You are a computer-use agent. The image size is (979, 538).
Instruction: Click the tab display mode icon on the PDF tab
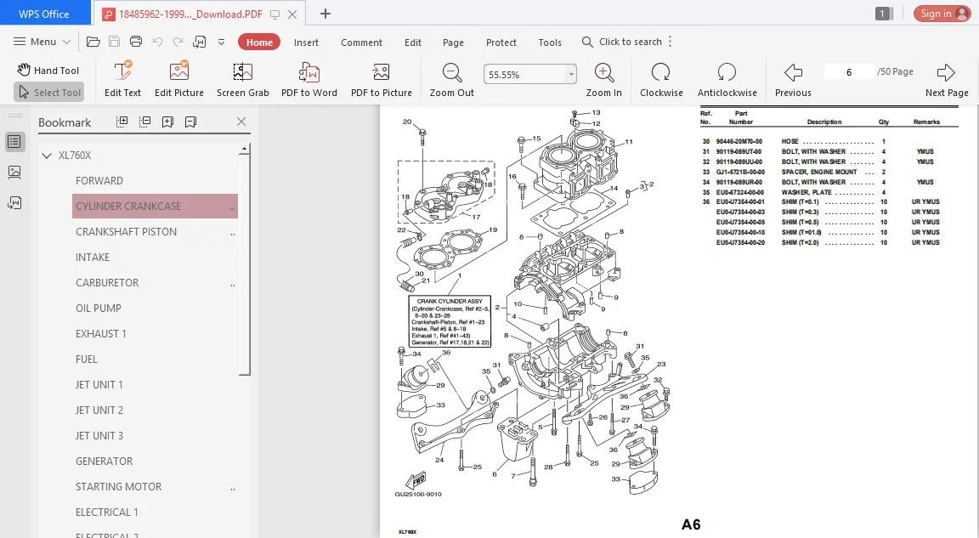point(274,14)
